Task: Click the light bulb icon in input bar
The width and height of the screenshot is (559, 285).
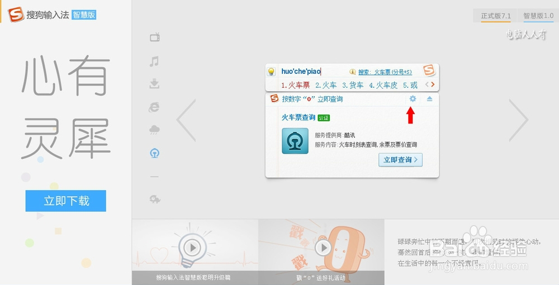Action: (271, 72)
